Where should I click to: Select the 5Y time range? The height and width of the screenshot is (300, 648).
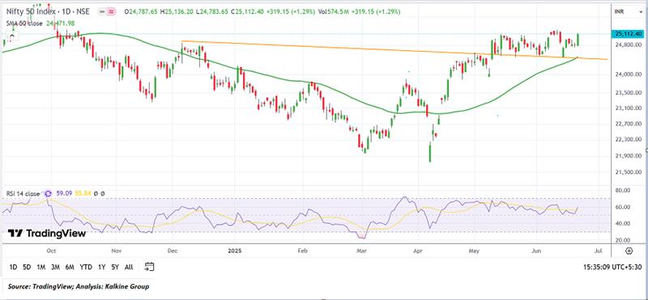[x=115, y=267]
